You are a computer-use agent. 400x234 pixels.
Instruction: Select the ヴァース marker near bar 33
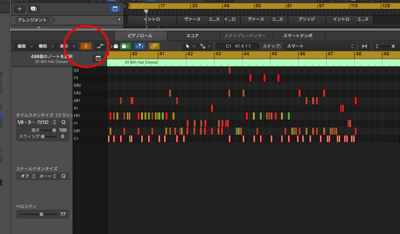(192, 19)
